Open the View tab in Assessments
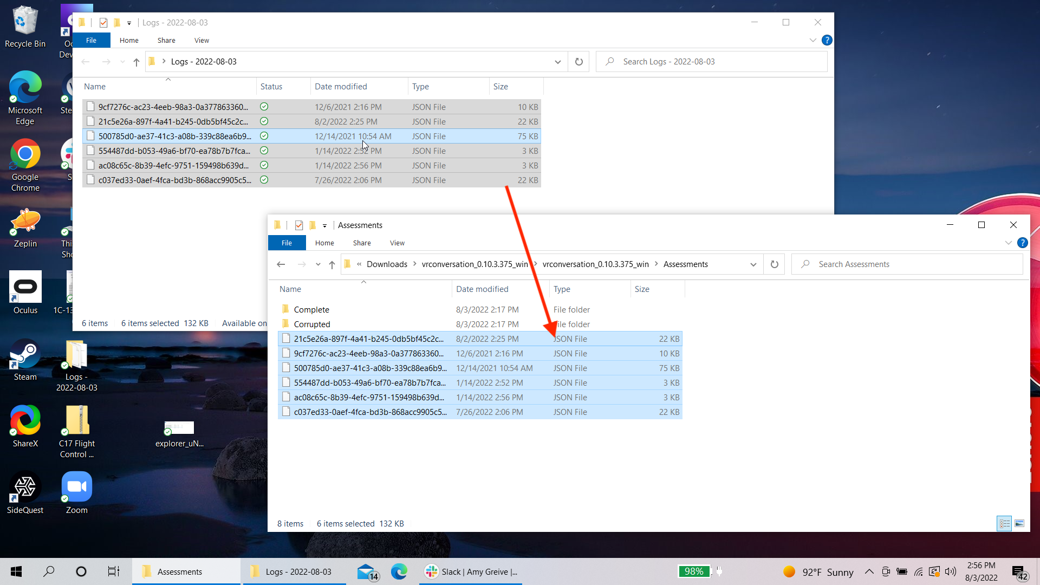The image size is (1040, 585). [x=397, y=243]
